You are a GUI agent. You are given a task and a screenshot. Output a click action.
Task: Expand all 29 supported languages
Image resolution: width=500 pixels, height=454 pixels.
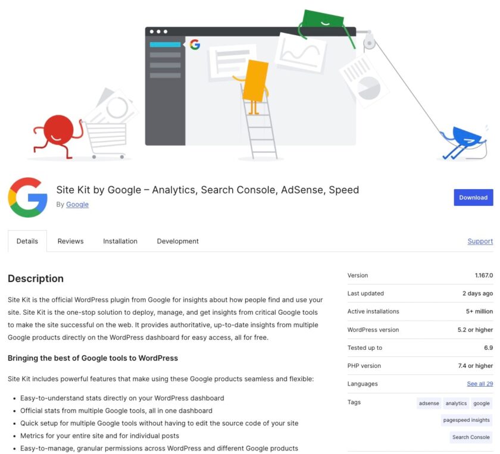479,384
